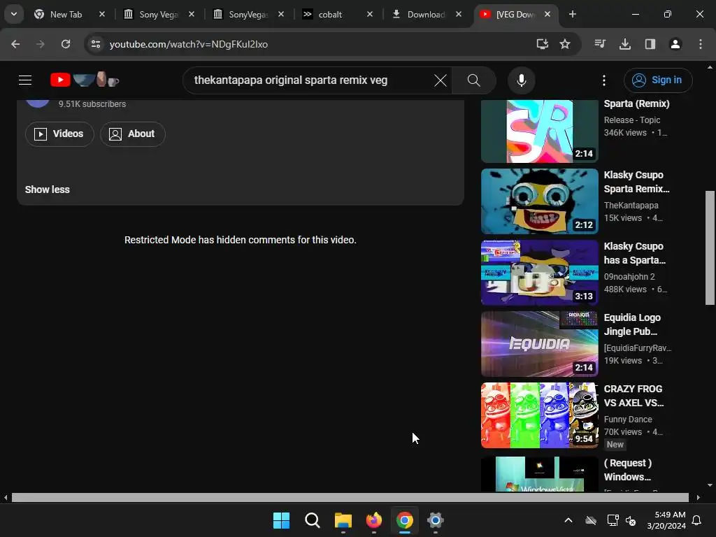Close the New Tab tab
Image resolution: width=716 pixels, height=537 pixels.
102,15
